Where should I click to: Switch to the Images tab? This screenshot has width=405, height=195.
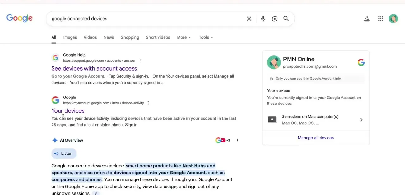[x=70, y=37]
